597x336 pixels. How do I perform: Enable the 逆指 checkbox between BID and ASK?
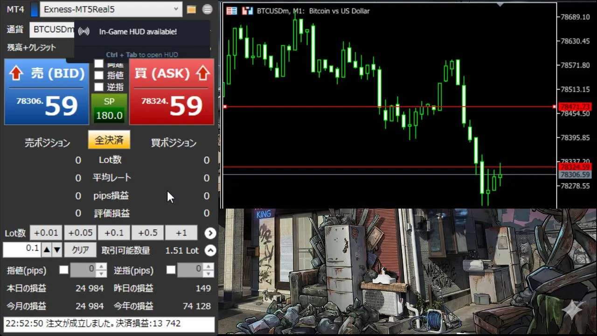point(99,87)
